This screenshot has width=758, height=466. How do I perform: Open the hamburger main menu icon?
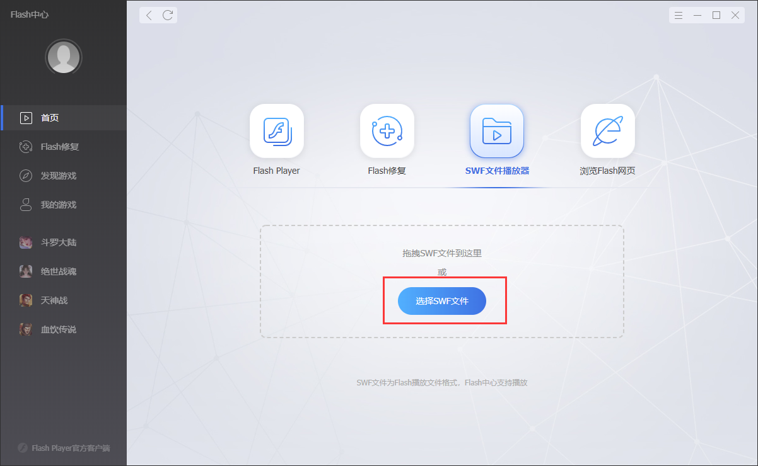pos(679,15)
